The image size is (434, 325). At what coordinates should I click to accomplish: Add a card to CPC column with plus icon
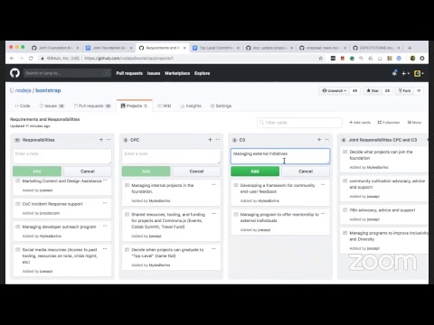210,140
